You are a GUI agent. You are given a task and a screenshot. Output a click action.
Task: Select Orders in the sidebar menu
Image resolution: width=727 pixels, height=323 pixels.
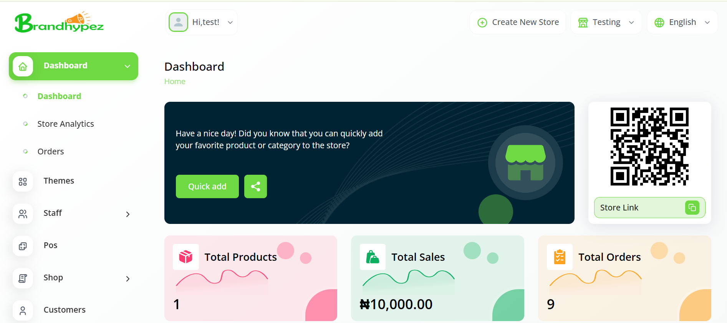pyautogui.click(x=50, y=151)
